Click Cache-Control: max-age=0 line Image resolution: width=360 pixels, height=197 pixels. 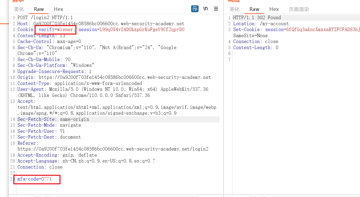click(x=49, y=41)
